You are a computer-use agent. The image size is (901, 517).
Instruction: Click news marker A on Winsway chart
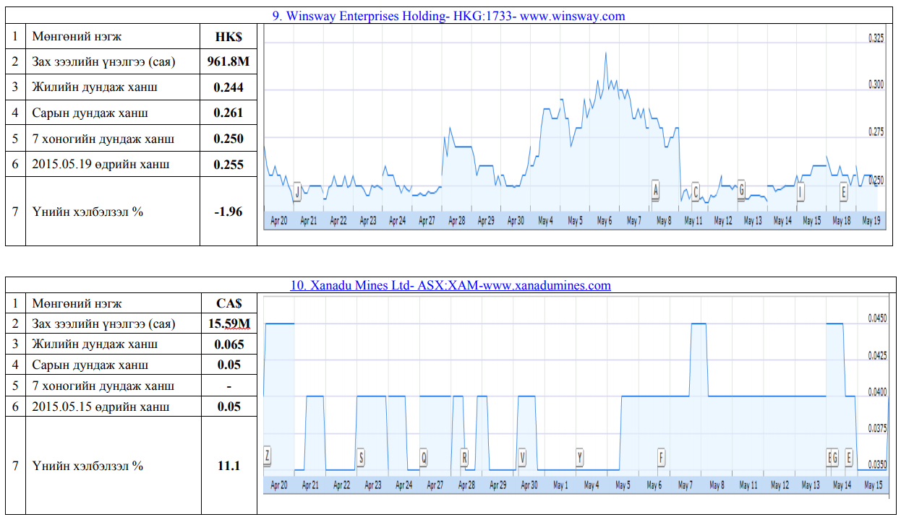click(x=656, y=190)
